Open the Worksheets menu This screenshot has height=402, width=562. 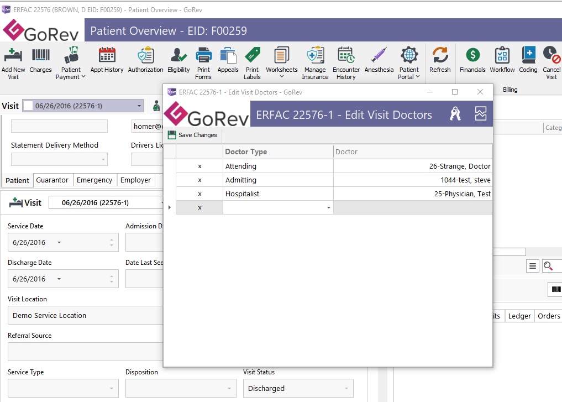click(282, 63)
